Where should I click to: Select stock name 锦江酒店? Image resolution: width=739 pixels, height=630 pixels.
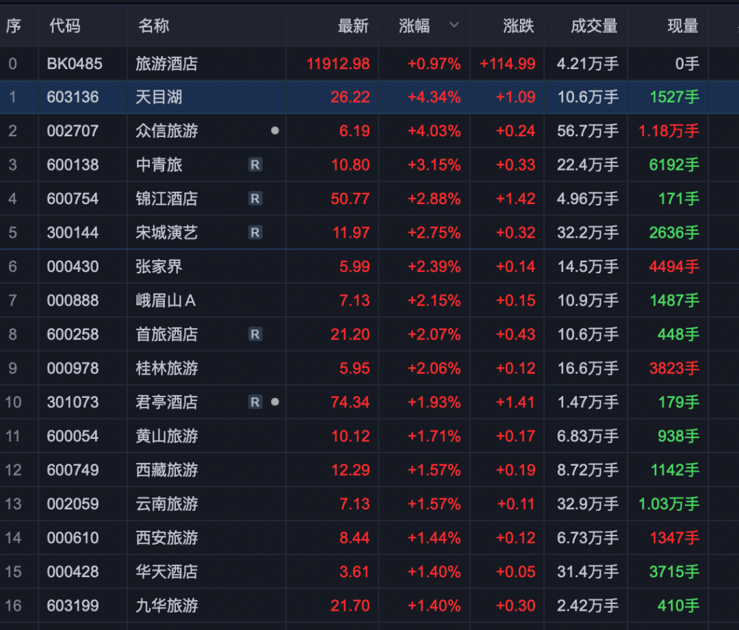tap(167, 199)
